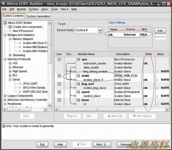Click the application icon in title bar
This screenshot has width=172, height=150.
coord(3,3)
